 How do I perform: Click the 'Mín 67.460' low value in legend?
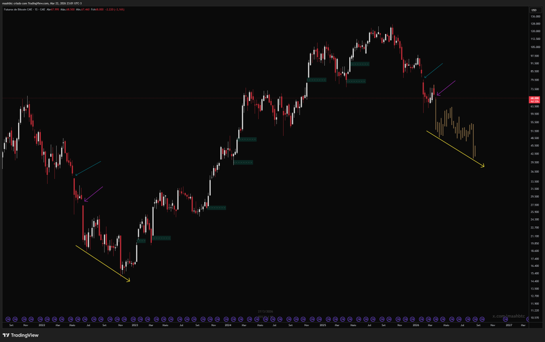[83, 10]
